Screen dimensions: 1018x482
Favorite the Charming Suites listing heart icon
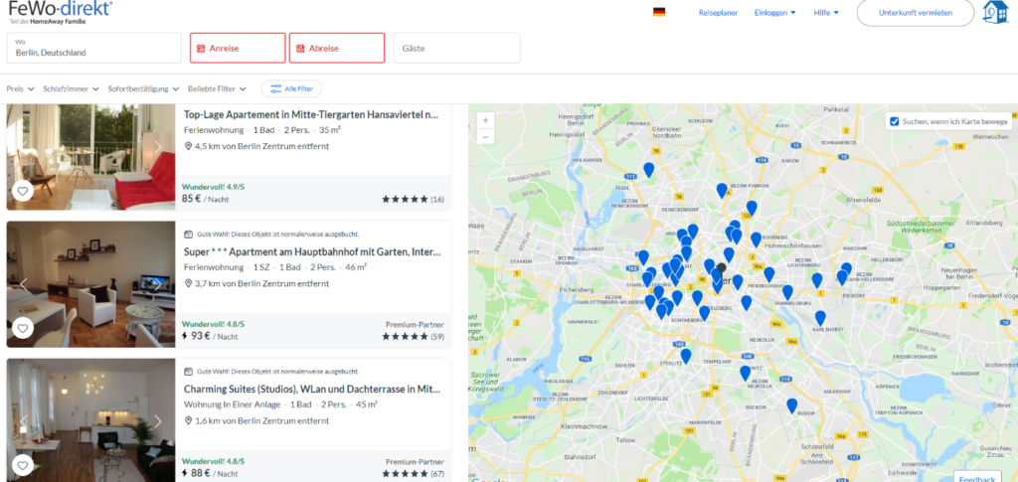coord(22,465)
